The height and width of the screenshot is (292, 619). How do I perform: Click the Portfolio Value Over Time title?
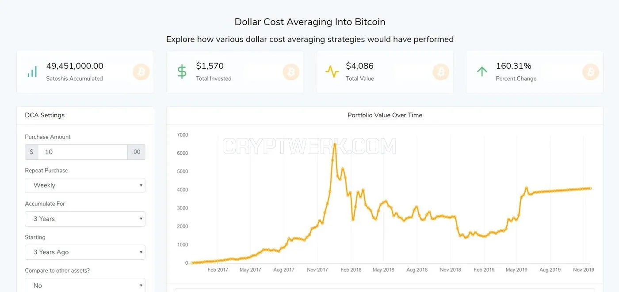coord(385,115)
